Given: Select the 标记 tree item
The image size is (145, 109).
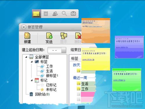Looking at the screenshot, I should point(44,80).
